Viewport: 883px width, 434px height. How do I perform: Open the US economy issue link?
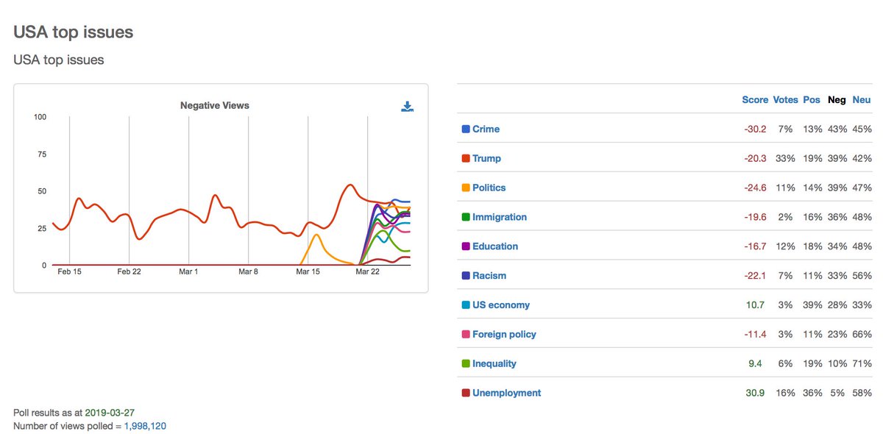501,305
